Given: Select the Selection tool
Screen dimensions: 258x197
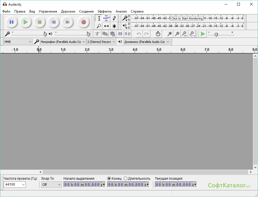Looking at the screenshot, I should (99, 18).
